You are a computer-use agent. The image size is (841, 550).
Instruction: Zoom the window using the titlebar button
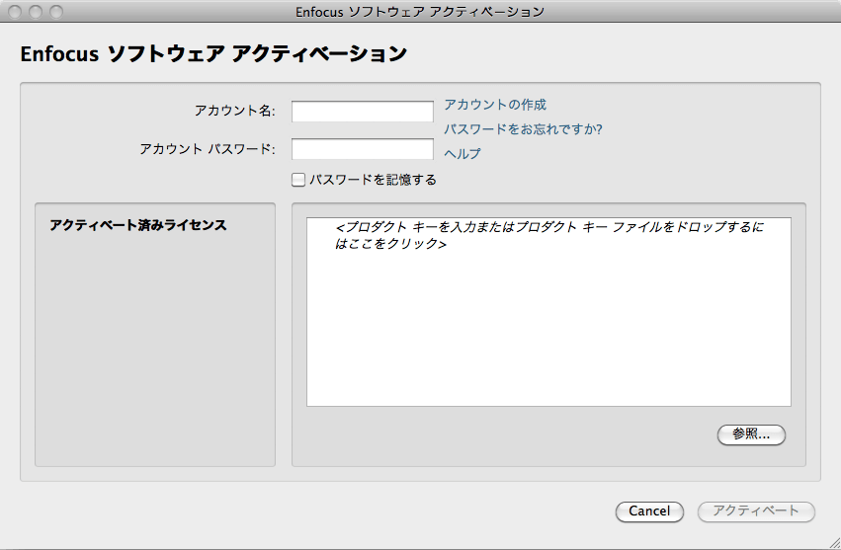(x=55, y=11)
